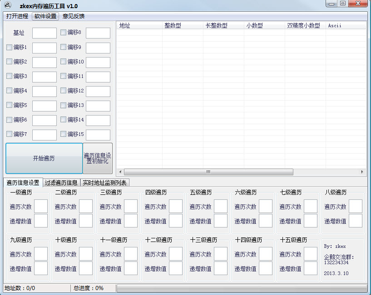Toggle the 偏移8 checkbox
371x295 pixels.
64,33
